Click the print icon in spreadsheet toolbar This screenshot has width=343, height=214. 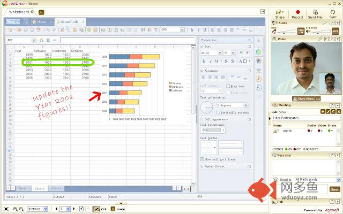point(32,30)
